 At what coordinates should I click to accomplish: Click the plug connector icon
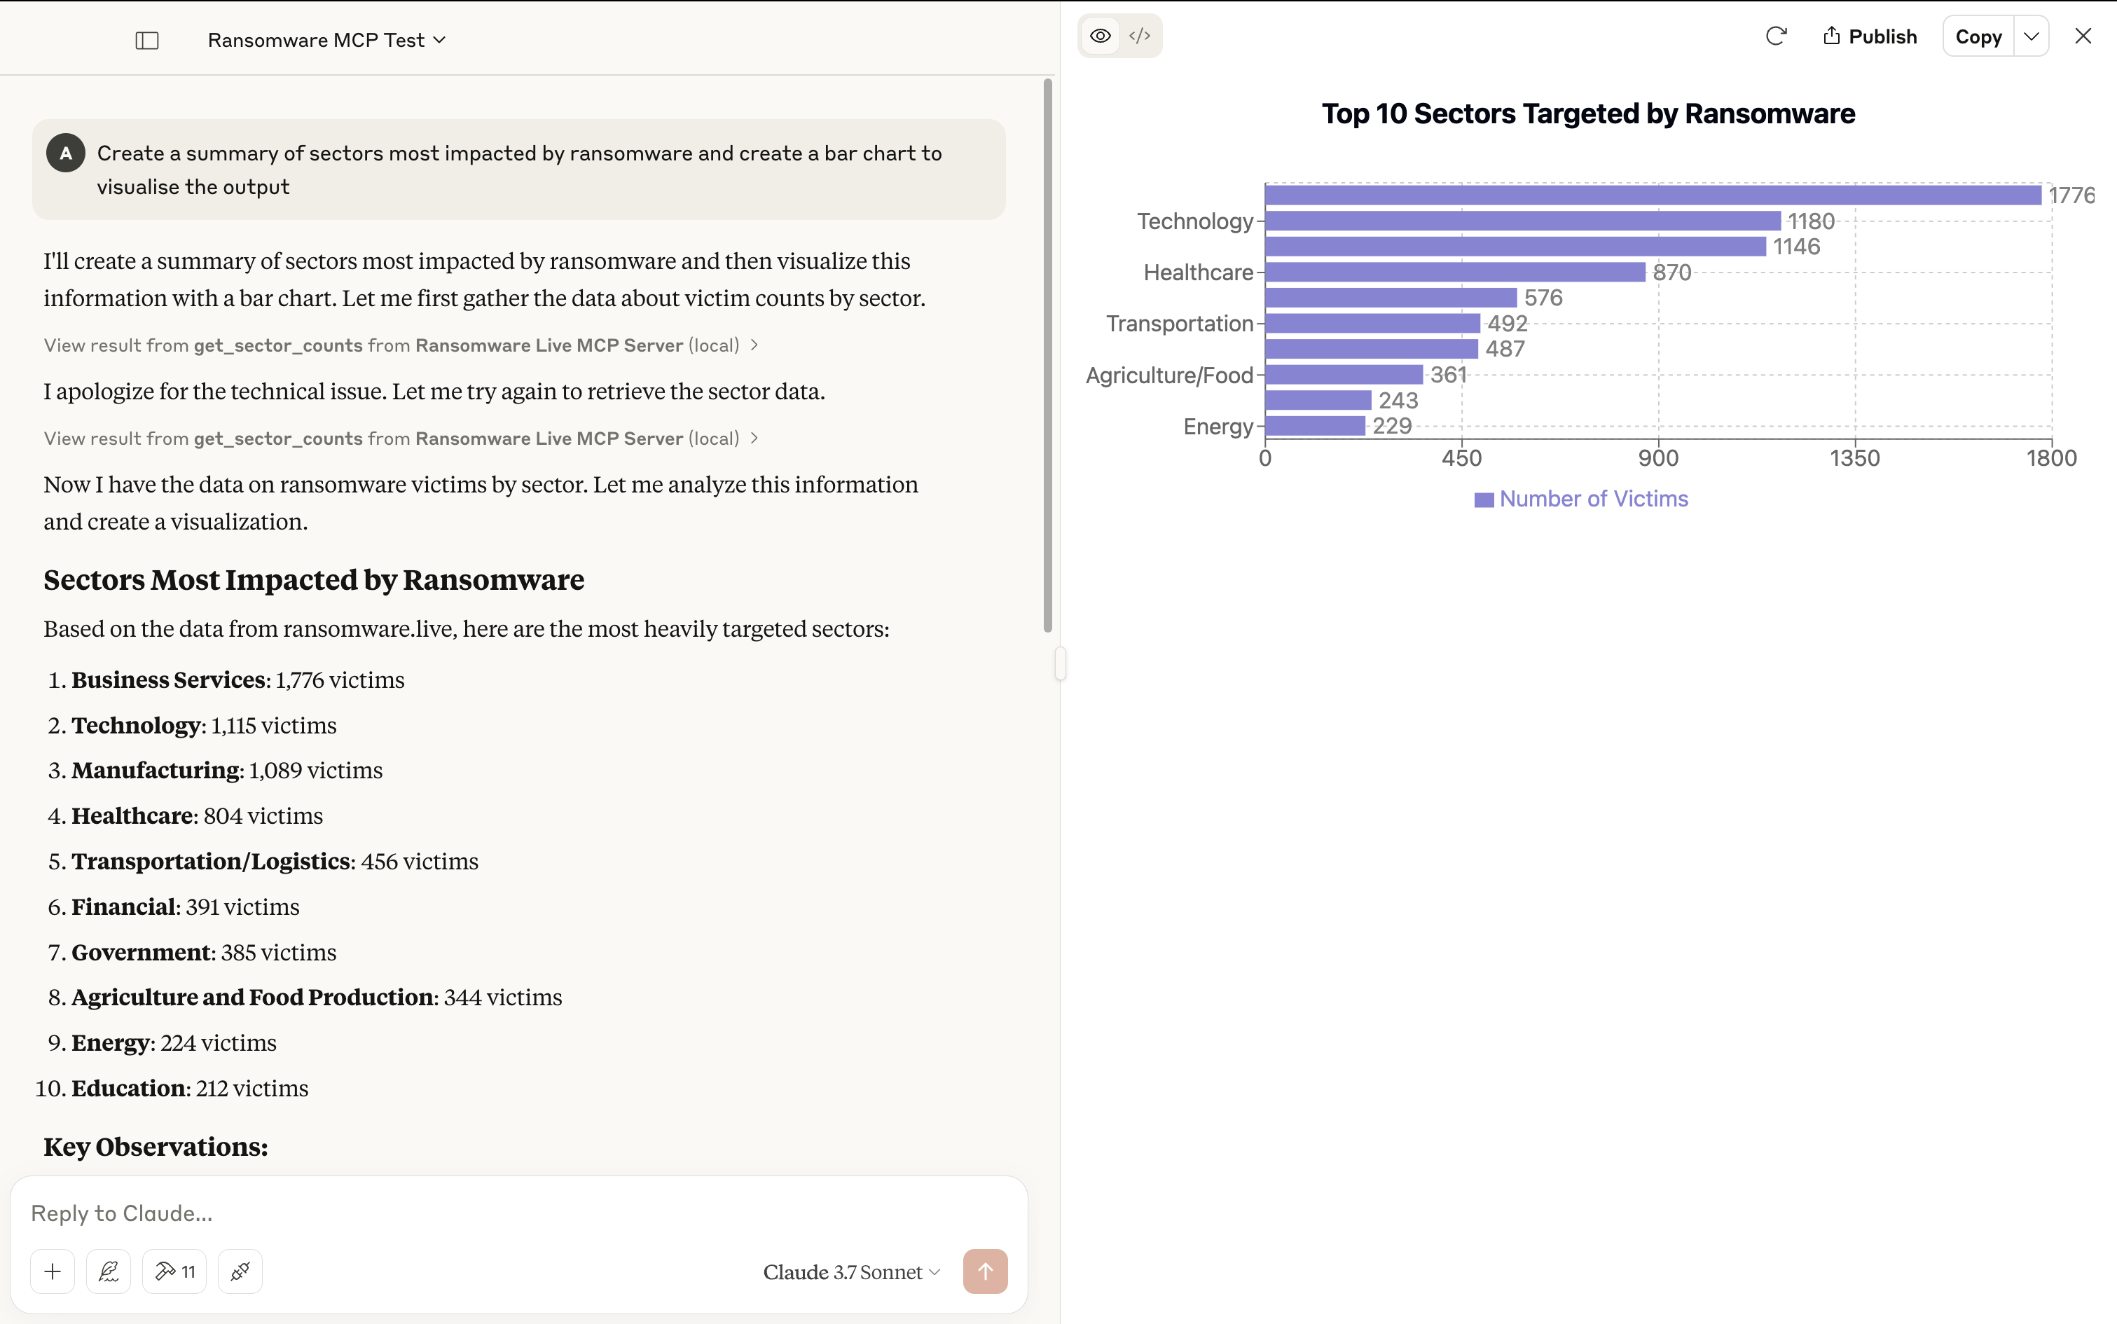pos(240,1271)
